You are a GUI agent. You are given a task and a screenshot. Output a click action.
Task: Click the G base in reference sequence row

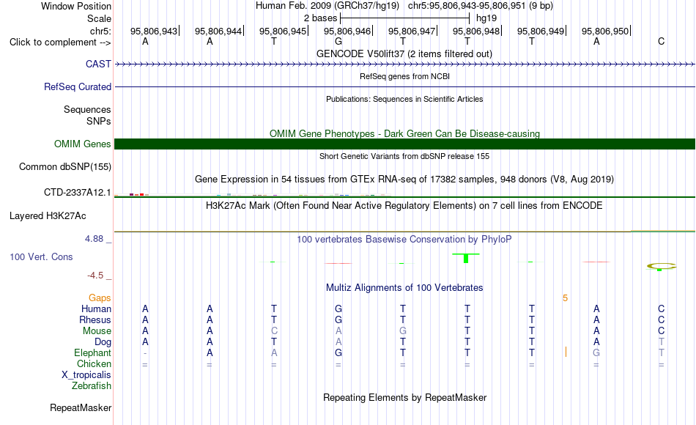point(338,42)
